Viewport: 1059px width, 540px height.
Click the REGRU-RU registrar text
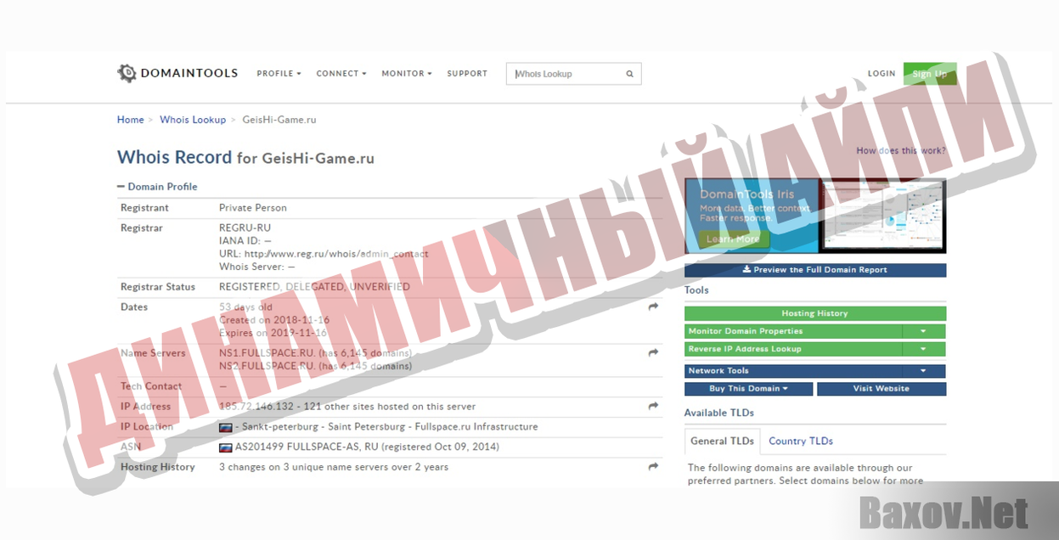245,228
